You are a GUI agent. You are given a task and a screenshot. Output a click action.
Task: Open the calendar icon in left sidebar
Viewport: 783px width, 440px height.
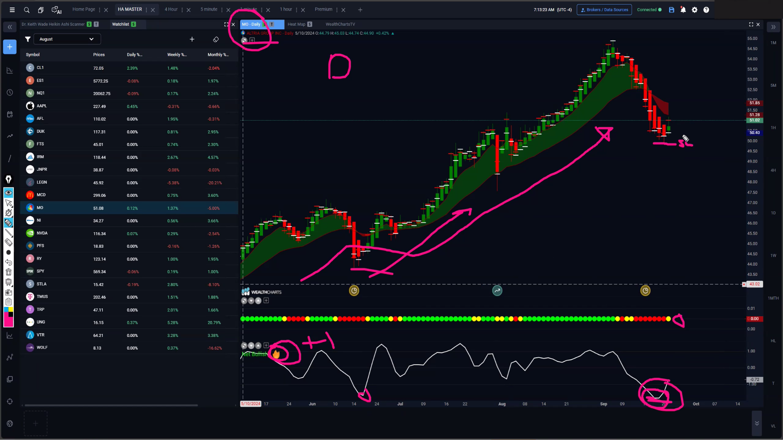pyautogui.click(x=10, y=114)
